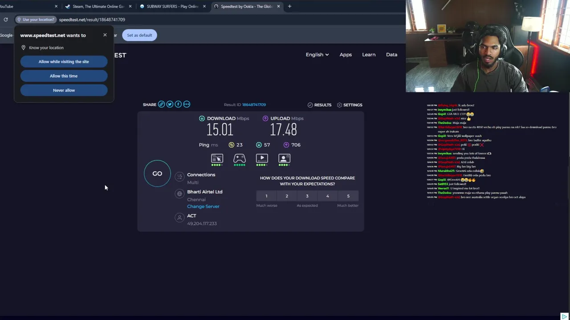Open the Learn menu item
The width and height of the screenshot is (570, 320).
coord(369,55)
